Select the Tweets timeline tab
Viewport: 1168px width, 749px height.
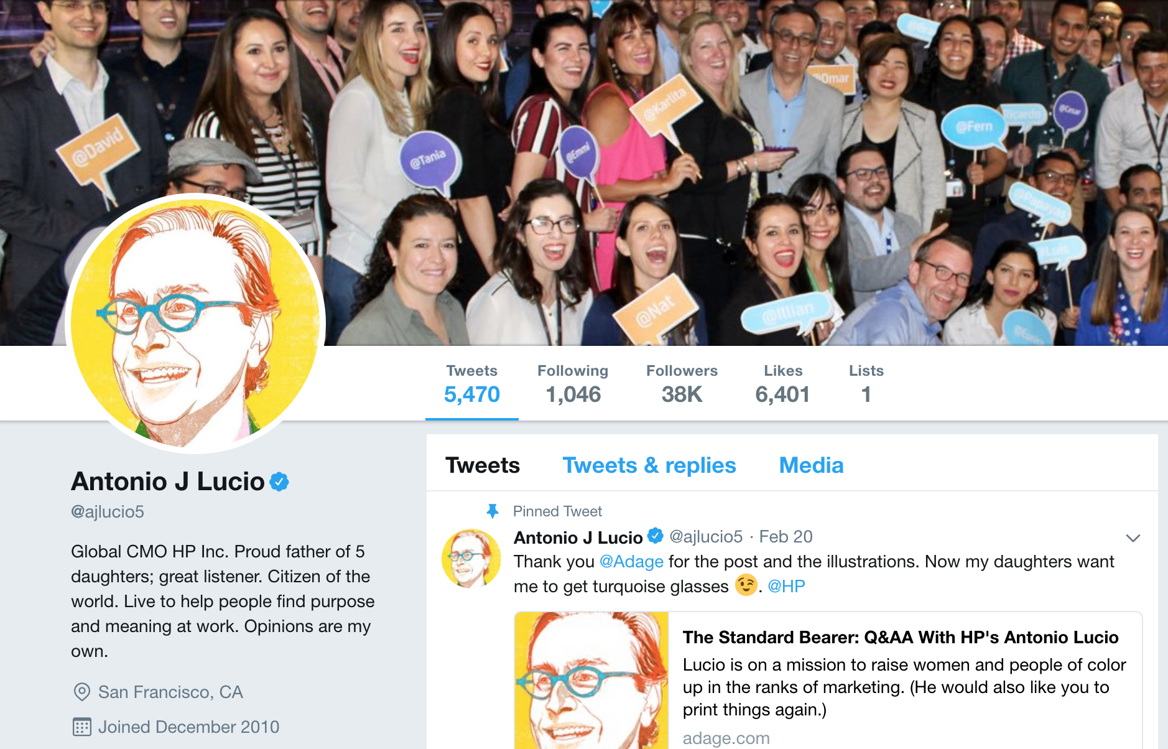point(483,465)
